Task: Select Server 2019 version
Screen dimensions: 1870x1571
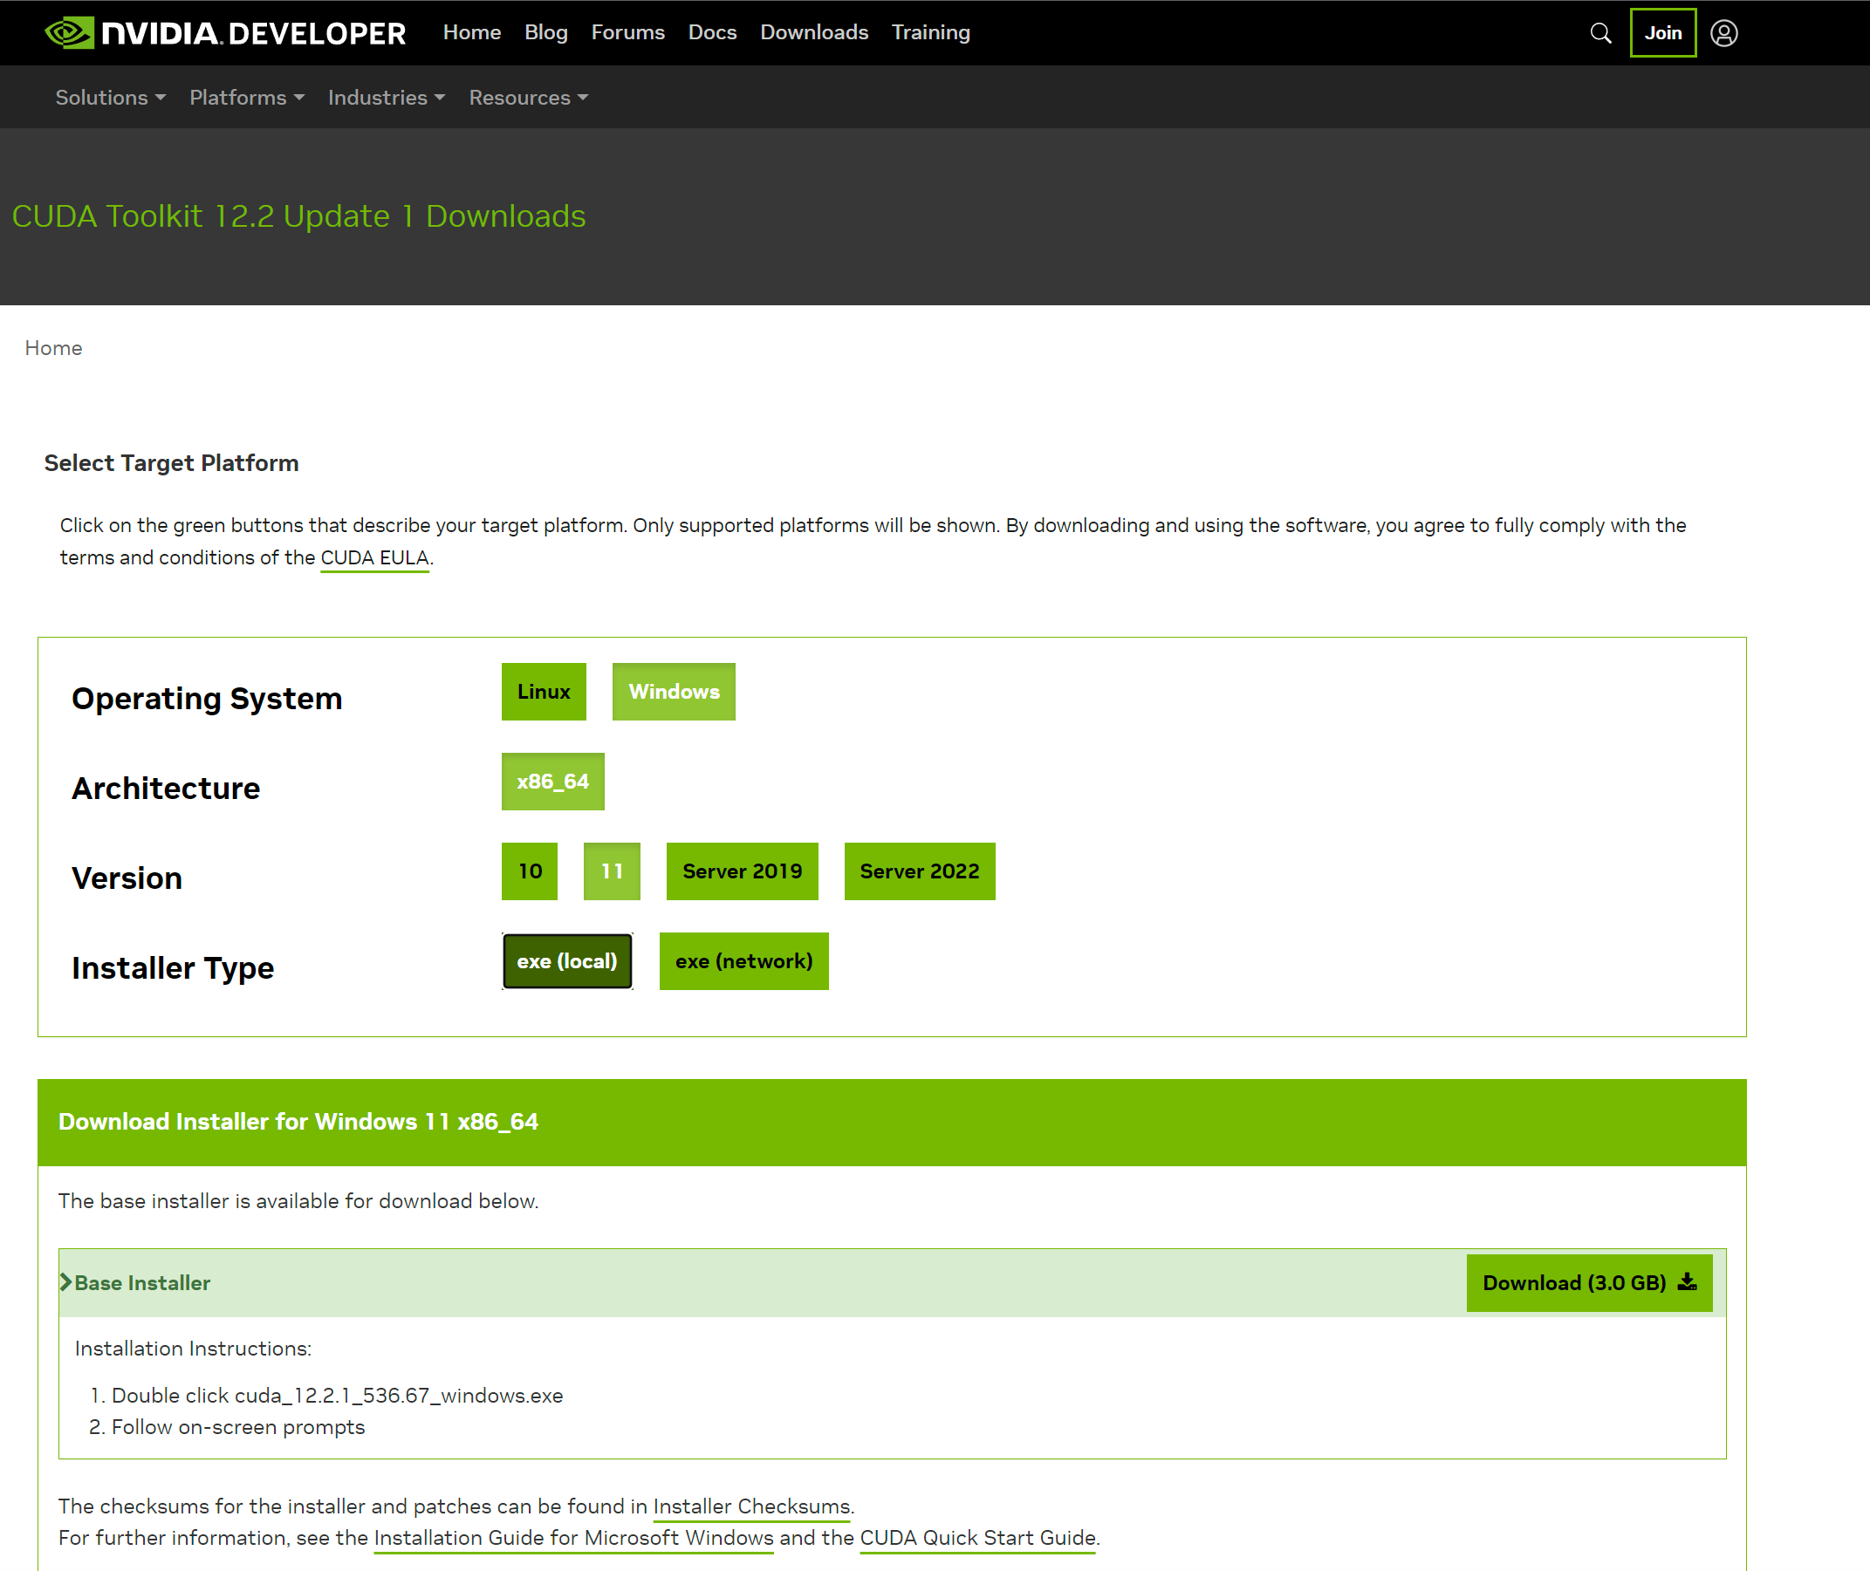Action: pyautogui.click(x=742, y=872)
